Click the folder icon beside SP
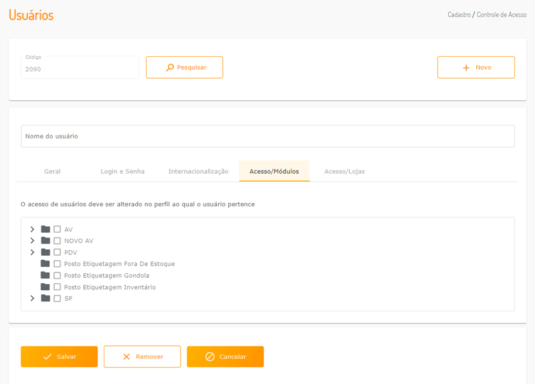This screenshot has height=384, width=535. [45, 298]
